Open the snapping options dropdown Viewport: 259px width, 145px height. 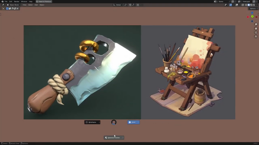click(134, 5)
